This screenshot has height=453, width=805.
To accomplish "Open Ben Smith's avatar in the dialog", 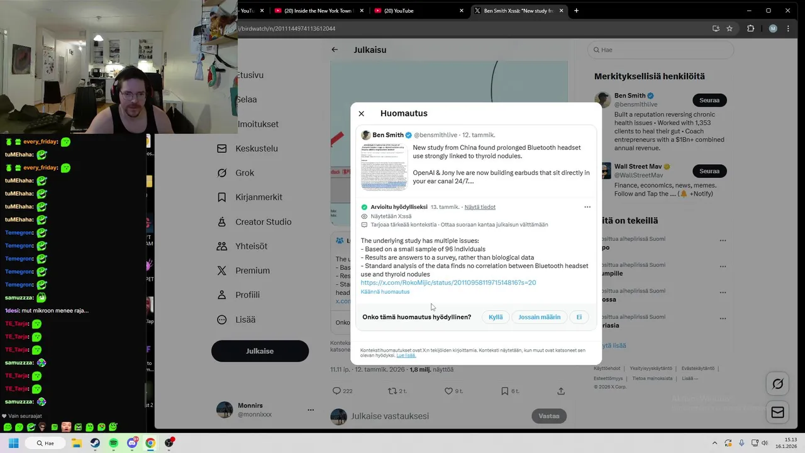I will [x=365, y=135].
